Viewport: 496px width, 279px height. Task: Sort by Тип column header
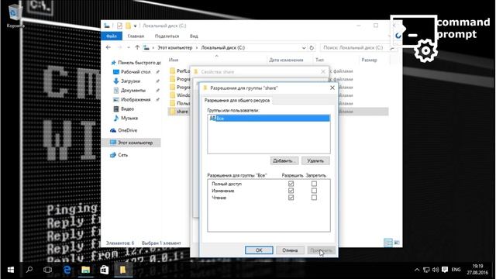(319, 60)
